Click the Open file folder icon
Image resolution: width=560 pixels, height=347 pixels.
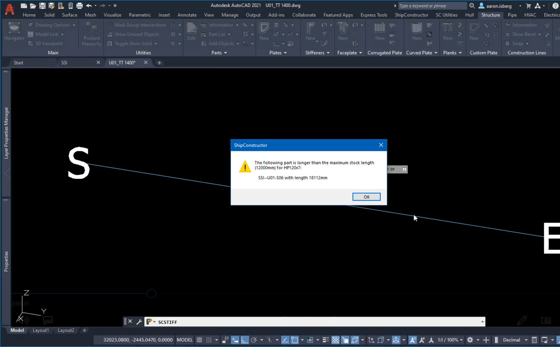pyautogui.click(x=33, y=5)
